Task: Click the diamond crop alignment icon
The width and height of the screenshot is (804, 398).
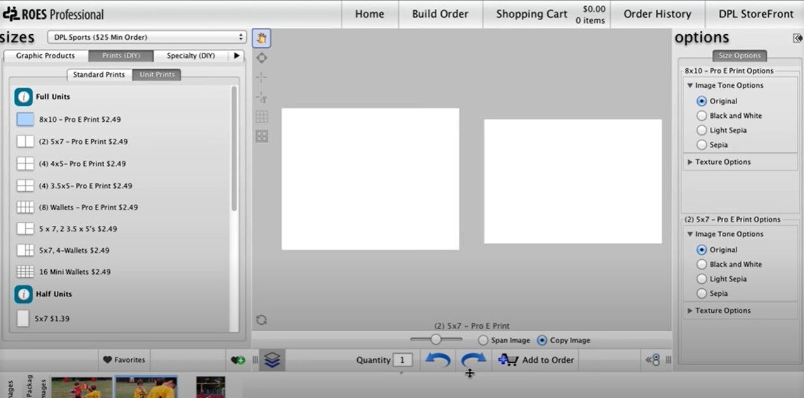Action: coord(261,57)
